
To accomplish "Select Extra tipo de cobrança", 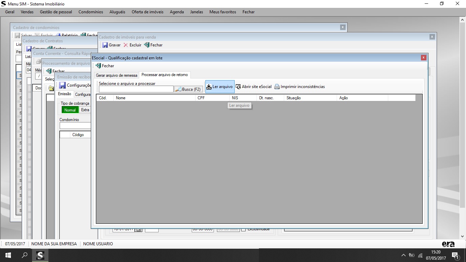I will [85, 110].
